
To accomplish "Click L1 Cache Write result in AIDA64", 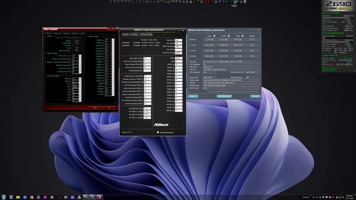I will point(224,45).
